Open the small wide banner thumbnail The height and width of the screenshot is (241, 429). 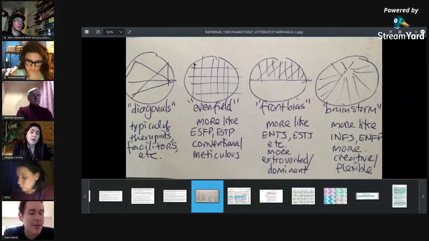pyautogui.click(x=368, y=196)
